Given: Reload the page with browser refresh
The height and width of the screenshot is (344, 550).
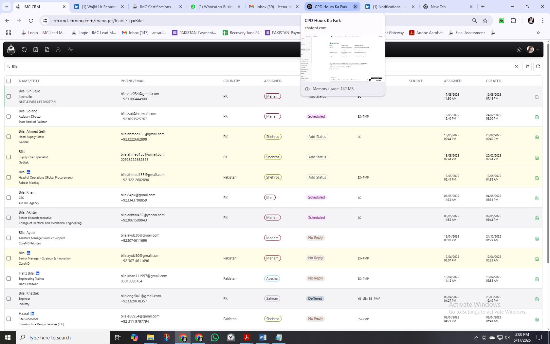Looking at the screenshot, I should tap(31, 21).
